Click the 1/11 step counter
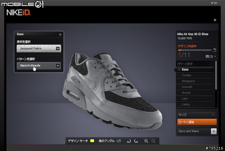 184,55
